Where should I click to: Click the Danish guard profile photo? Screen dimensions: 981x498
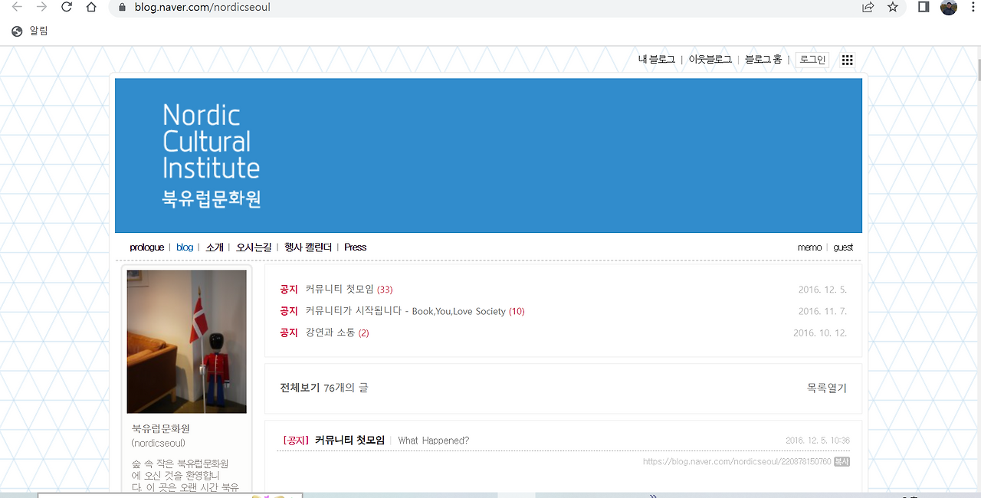coord(186,342)
